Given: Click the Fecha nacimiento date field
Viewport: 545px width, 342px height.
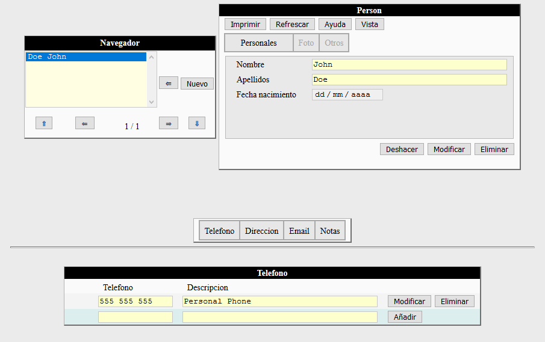Looking at the screenshot, I should pyautogui.click(x=347, y=95).
